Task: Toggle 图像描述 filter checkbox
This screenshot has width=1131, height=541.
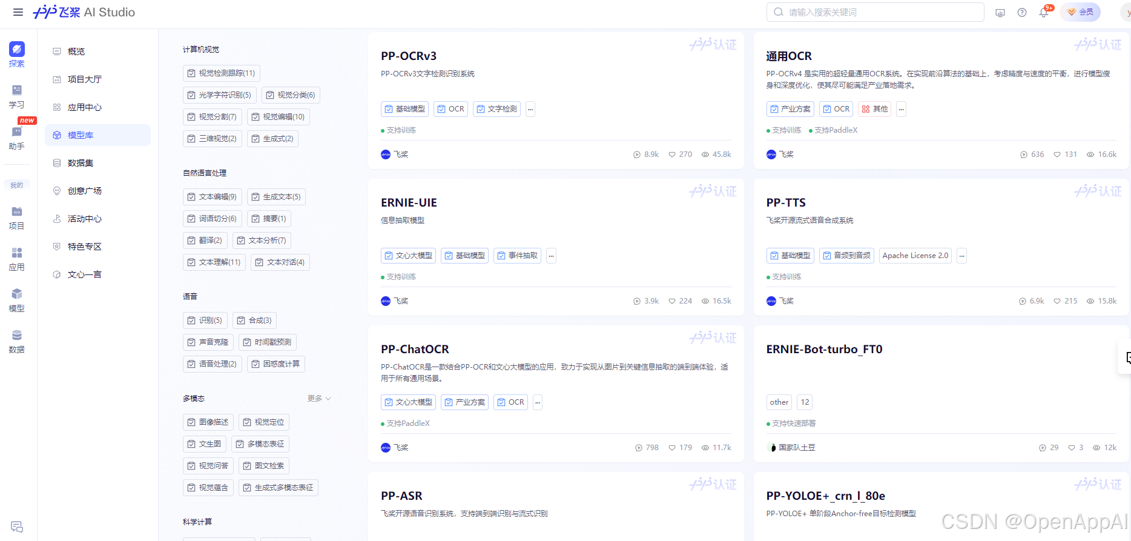Action: pos(208,422)
